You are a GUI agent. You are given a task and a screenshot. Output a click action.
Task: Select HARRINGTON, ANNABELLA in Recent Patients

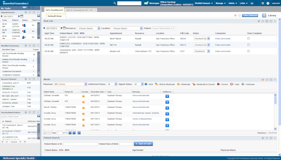9,87
